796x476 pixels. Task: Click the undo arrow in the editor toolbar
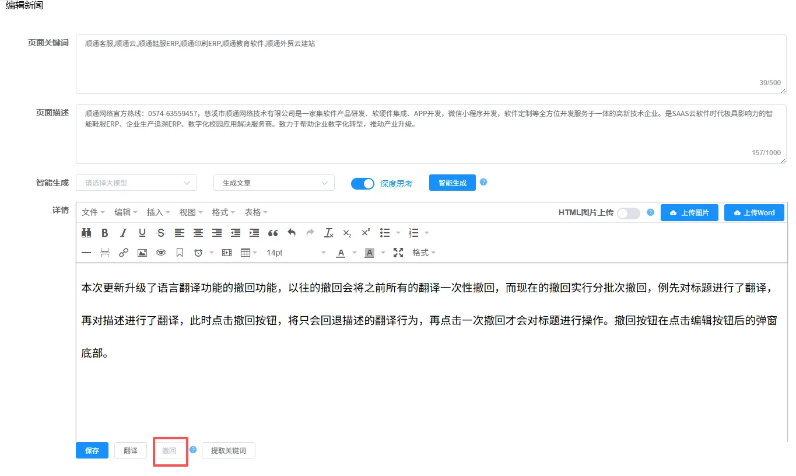pyautogui.click(x=292, y=233)
